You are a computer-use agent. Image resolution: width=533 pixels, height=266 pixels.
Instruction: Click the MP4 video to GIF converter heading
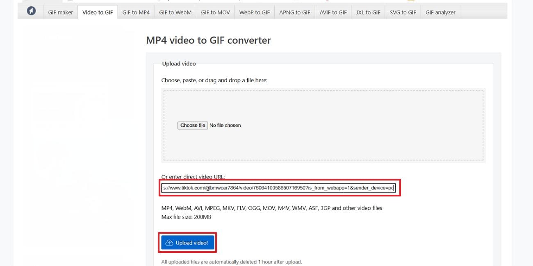coord(208,40)
